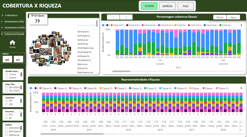Click the Home house icon
The image size is (247, 137).
tap(12, 42)
